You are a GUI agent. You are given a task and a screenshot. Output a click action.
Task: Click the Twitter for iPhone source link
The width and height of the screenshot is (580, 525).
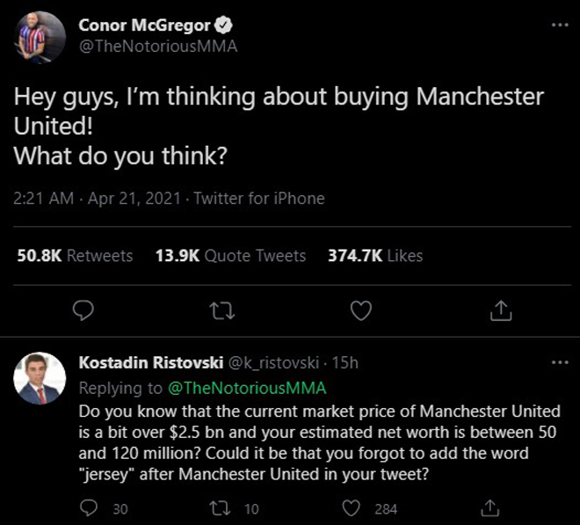(x=259, y=199)
